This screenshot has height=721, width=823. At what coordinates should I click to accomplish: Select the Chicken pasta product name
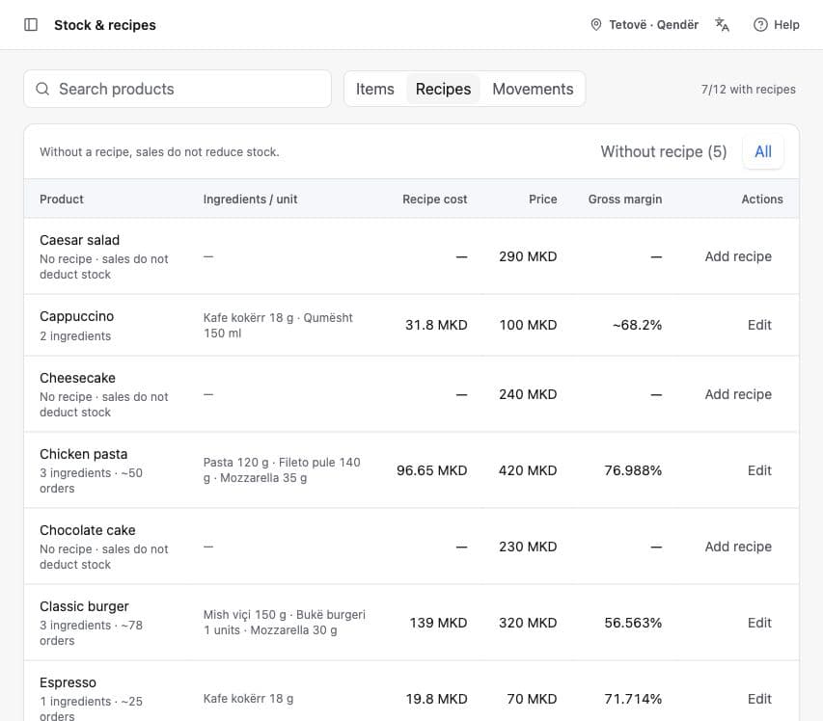click(83, 454)
